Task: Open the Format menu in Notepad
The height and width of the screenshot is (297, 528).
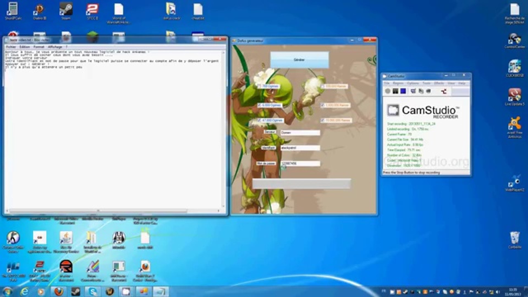Action: coord(39,47)
